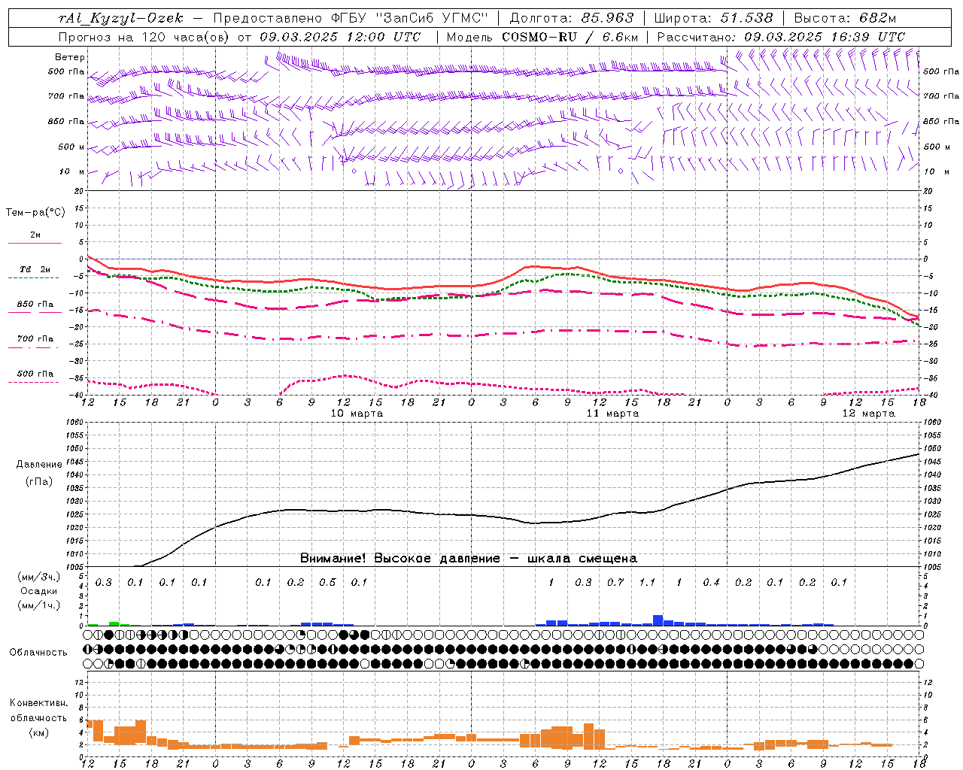Click the Рассчитано: 09.03.2025 16:39 UTC text
This screenshot has width=963, height=770.
[781, 37]
